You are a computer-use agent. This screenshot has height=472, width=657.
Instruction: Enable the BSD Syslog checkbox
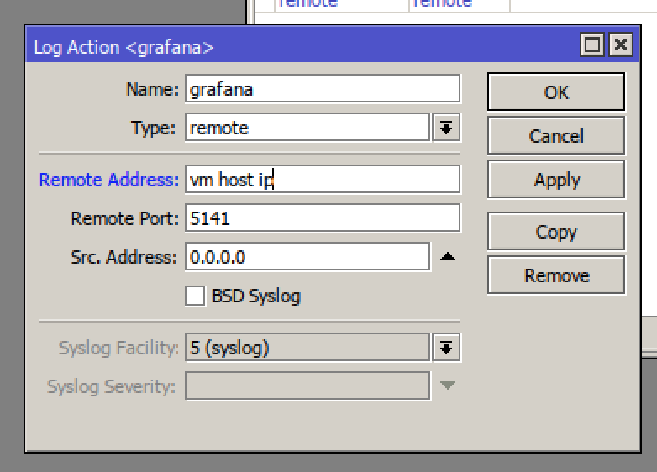tap(195, 296)
